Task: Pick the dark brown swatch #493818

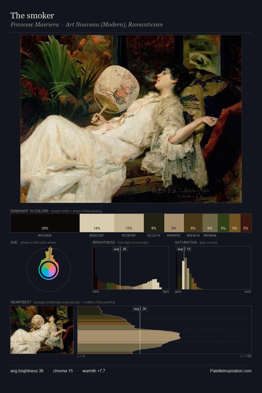Action: (193, 223)
